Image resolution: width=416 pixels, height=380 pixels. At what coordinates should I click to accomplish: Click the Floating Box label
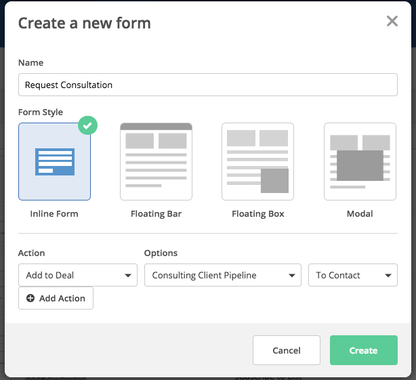(258, 214)
